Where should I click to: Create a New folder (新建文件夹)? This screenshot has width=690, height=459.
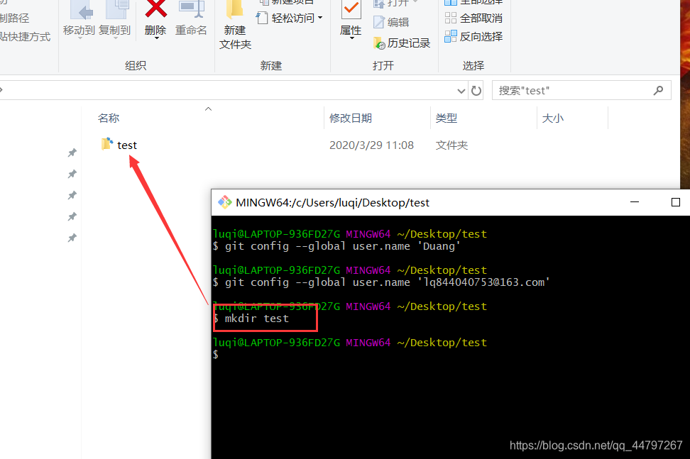tap(235, 26)
